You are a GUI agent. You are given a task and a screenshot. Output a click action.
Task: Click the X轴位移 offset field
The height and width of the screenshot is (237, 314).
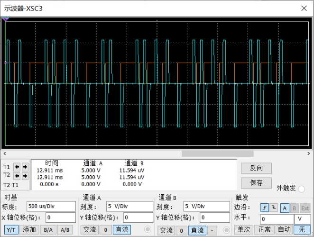(x=61, y=218)
